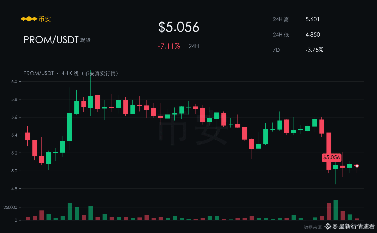
Task: Click the 250000 volume axis label
Action: pos(10,207)
